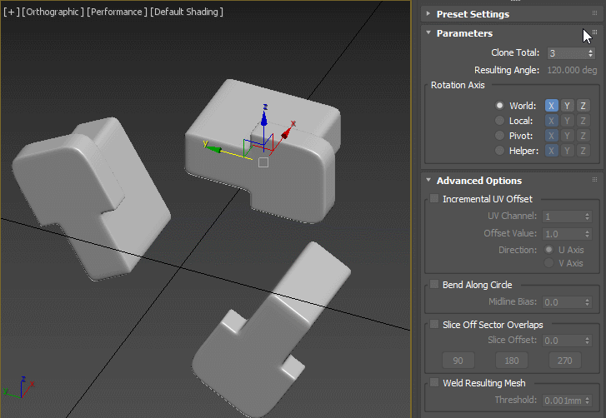Viewport: 606px width, 418px height.
Task: Click Pivot Z axis button
Action: pos(583,136)
